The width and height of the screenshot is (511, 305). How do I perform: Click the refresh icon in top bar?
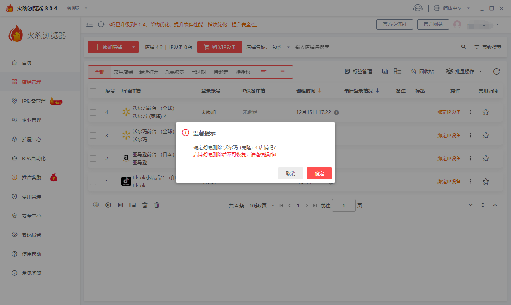tap(101, 24)
